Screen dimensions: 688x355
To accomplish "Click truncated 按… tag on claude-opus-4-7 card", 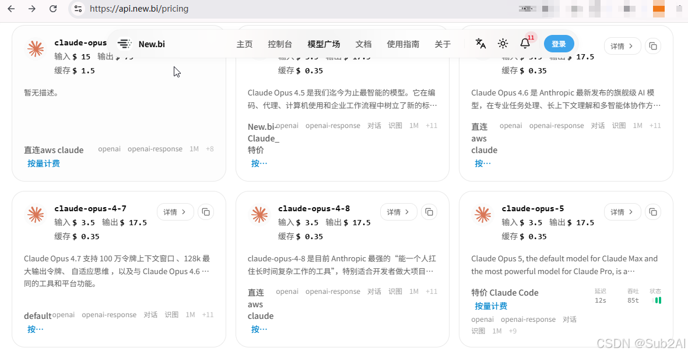I will click(36, 329).
